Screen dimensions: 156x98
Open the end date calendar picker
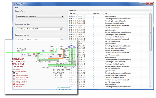pos(61,39)
